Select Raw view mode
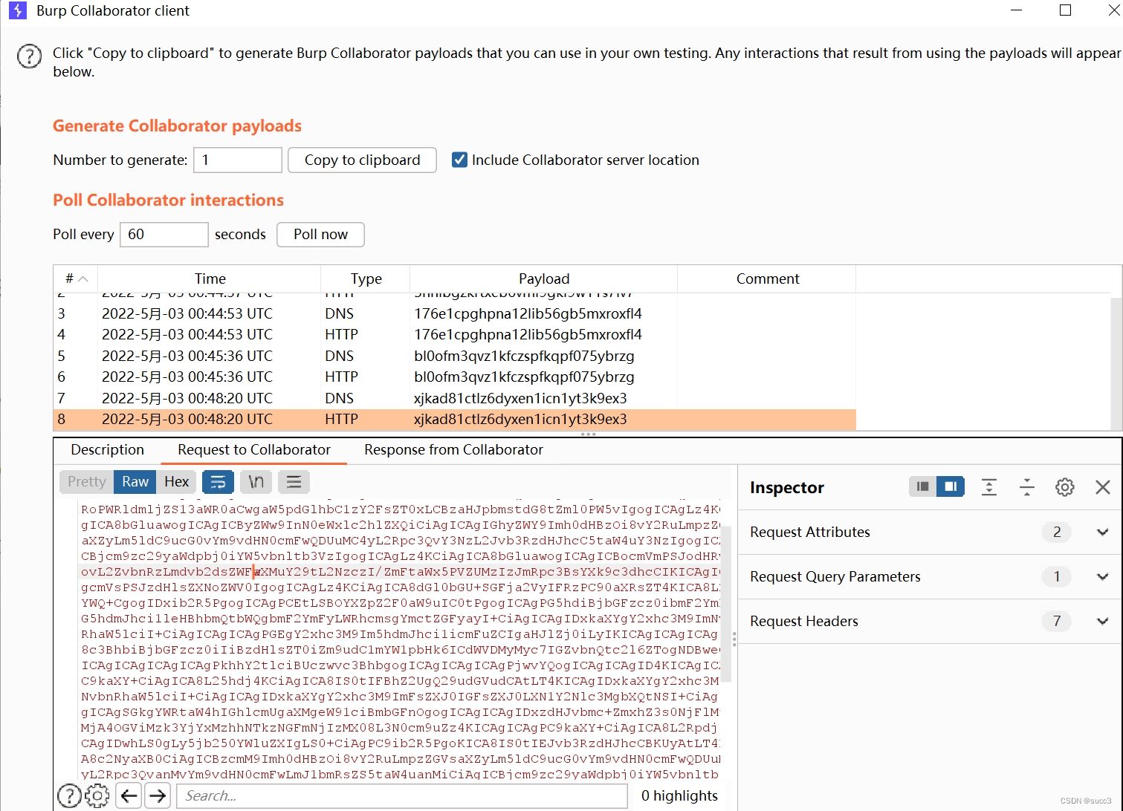 (135, 482)
